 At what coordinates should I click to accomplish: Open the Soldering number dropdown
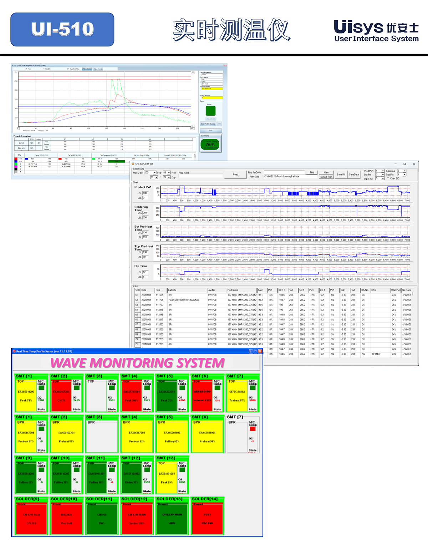(404, 171)
